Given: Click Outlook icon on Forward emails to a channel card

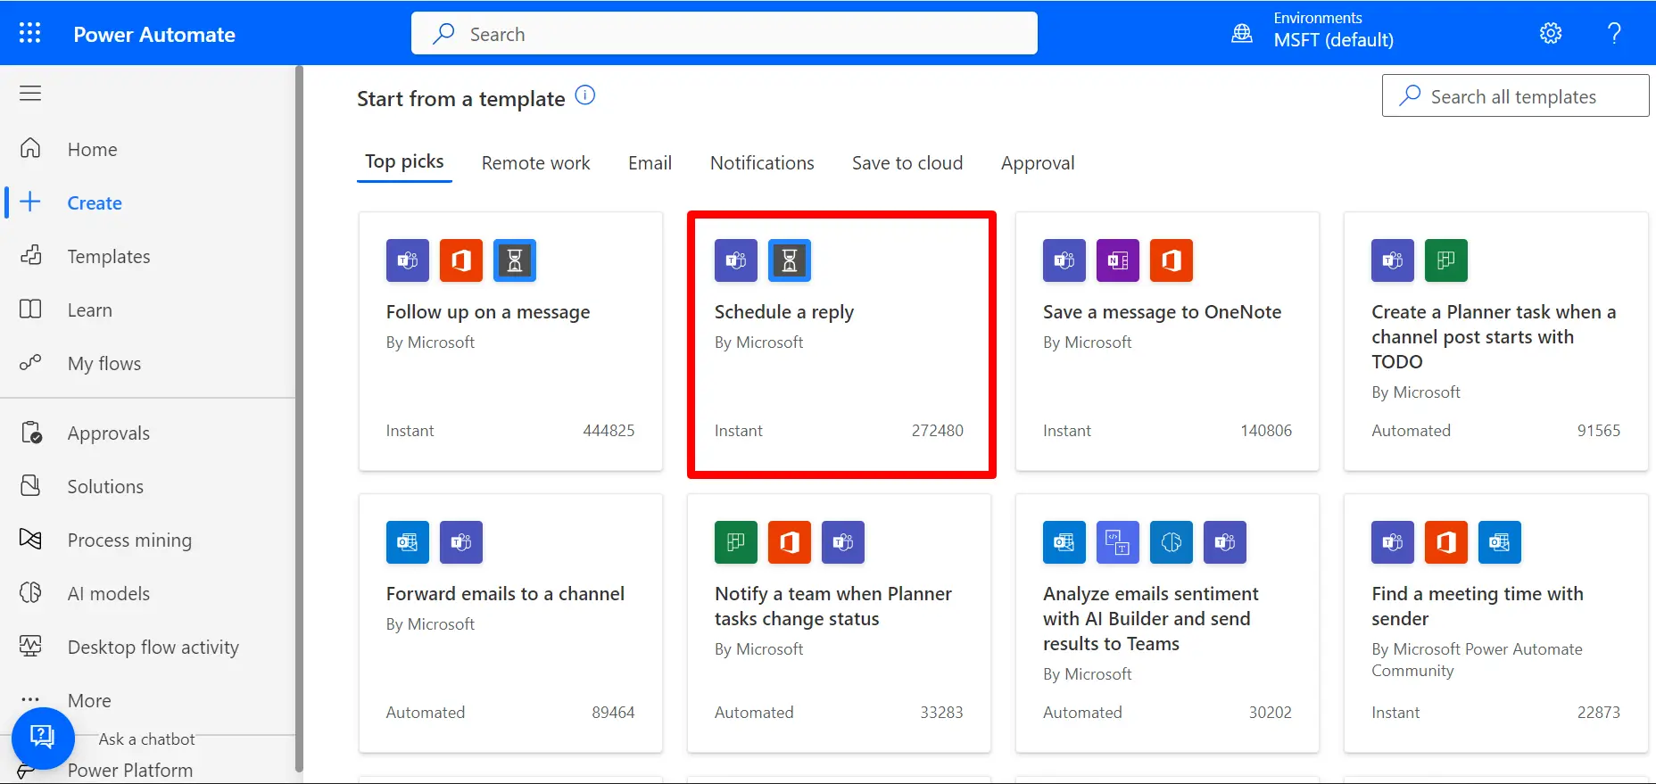Looking at the screenshot, I should pos(408,542).
